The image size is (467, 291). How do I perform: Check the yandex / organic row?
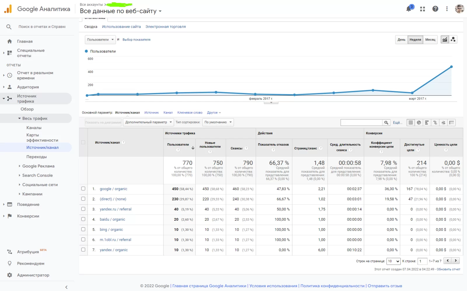coord(83,250)
